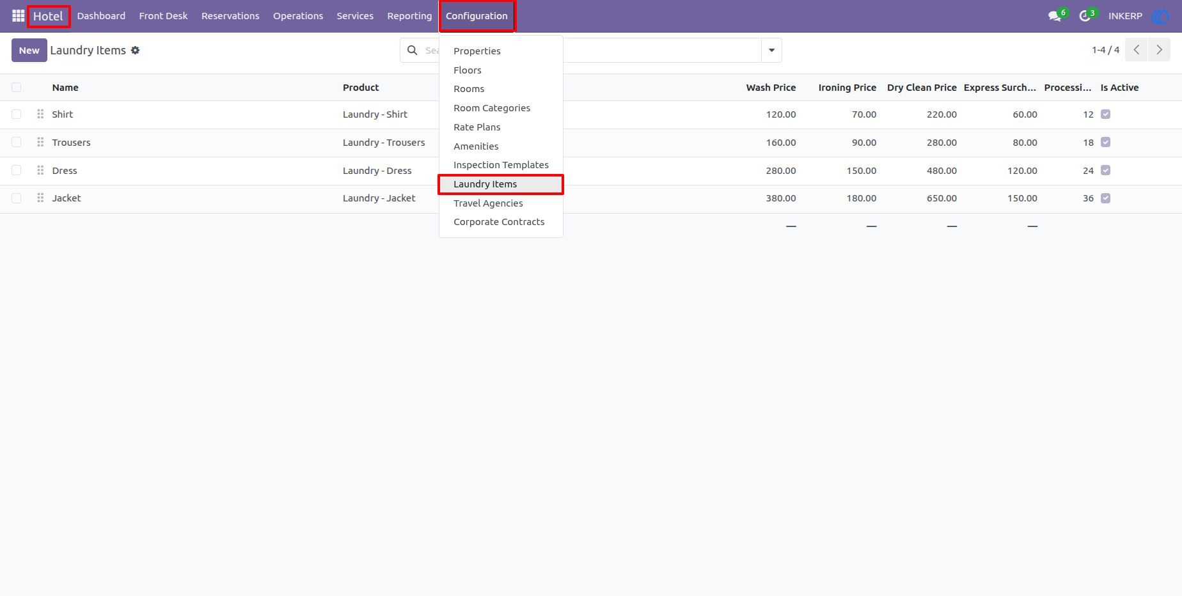The height and width of the screenshot is (596, 1182).
Task: Open the Reporting menu
Action: [409, 16]
